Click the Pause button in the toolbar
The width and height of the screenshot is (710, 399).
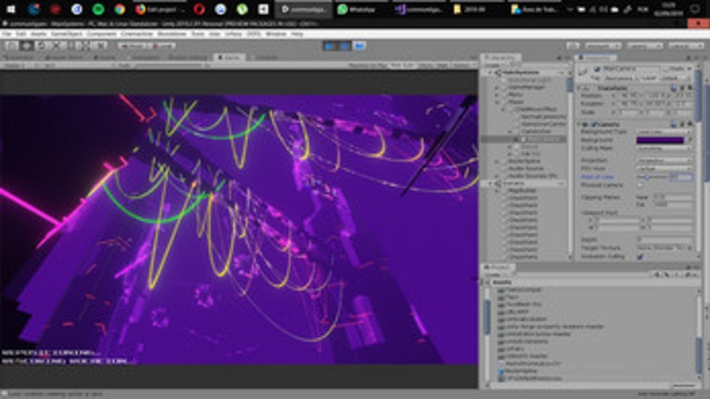pyautogui.click(x=344, y=45)
